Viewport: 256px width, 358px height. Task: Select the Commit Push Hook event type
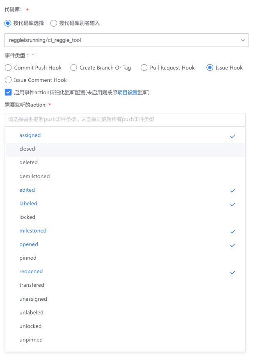coord(7,67)
